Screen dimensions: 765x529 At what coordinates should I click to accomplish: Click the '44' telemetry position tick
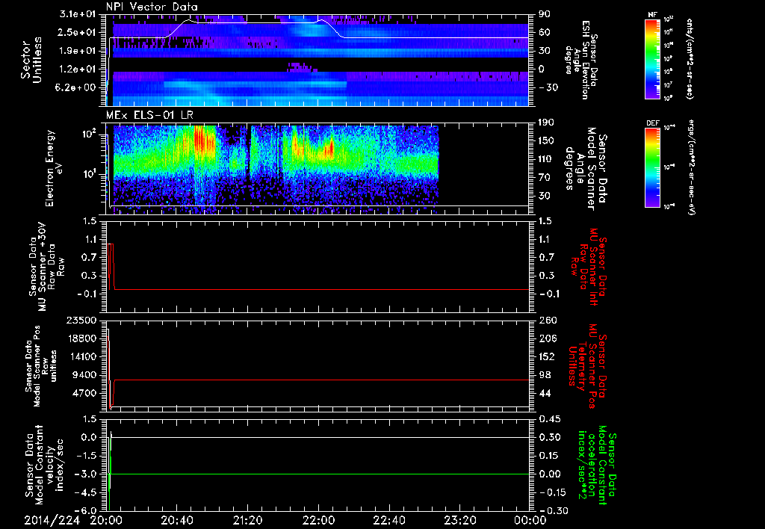pyautogui.click(x=545, y=393)
